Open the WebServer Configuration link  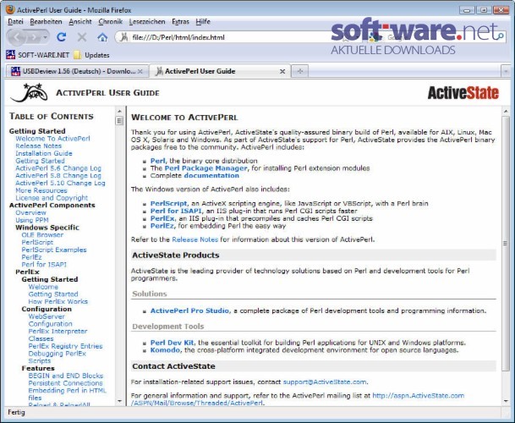tap(50, 320)
